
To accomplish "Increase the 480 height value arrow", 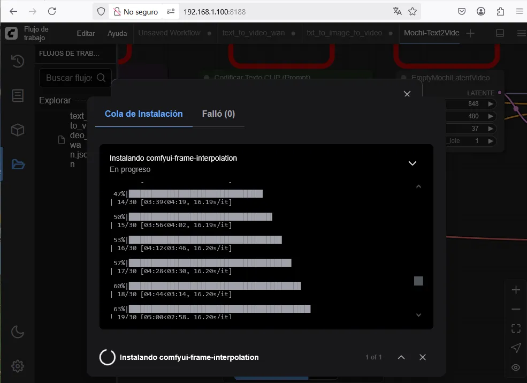I will click(491, 116).
